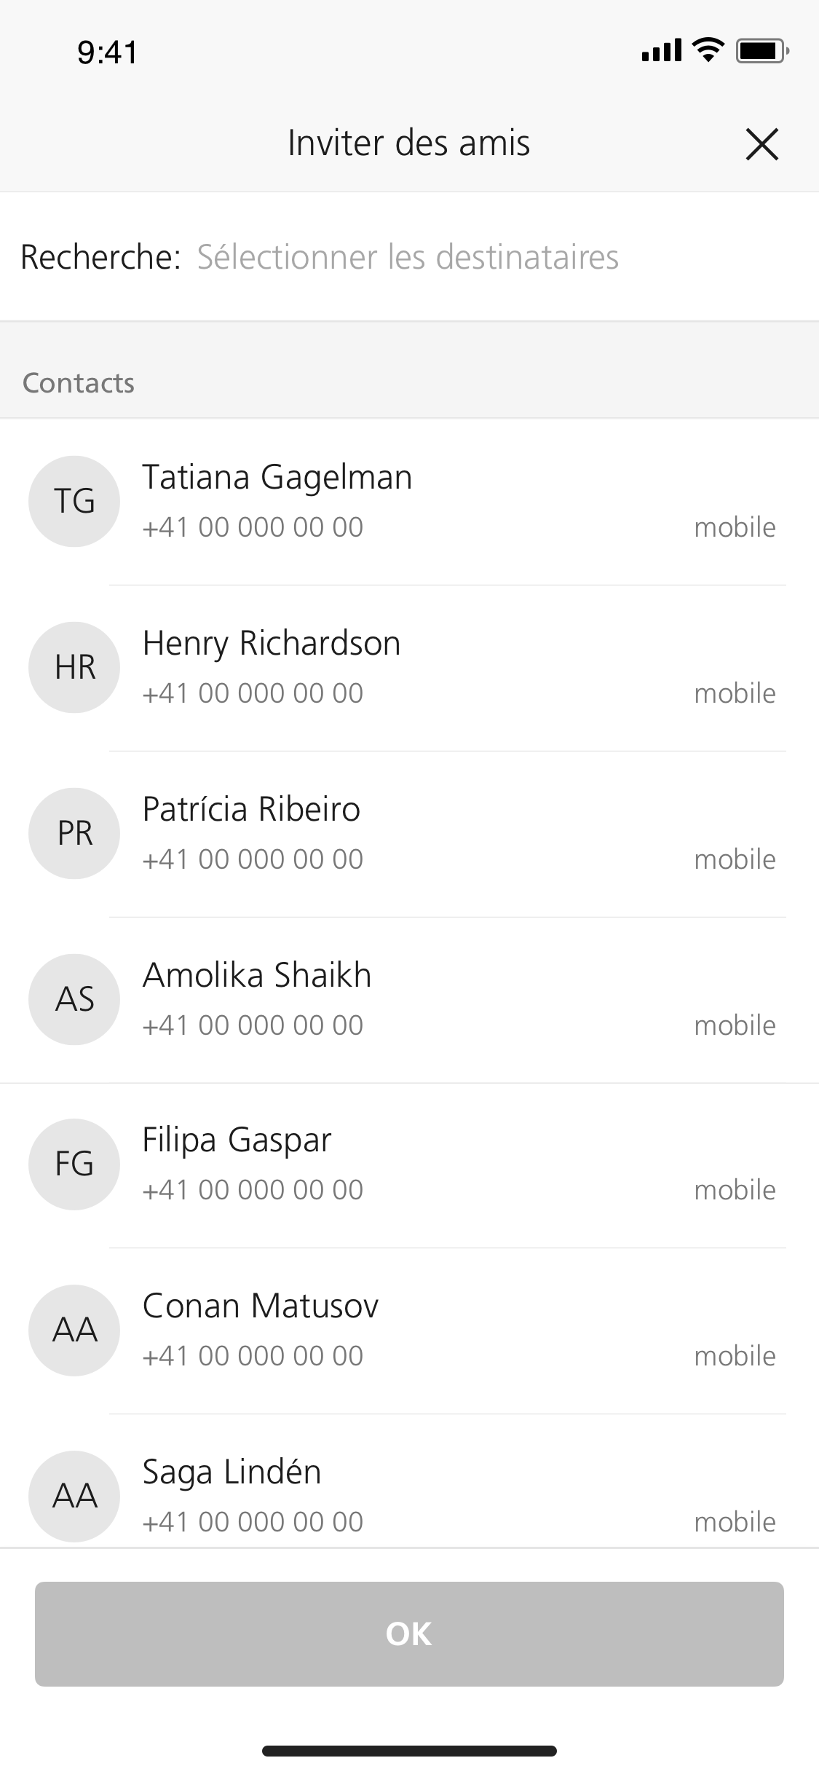The width and height of the screenshot is (819, 1774).
Task: Select contact Tatiana Gagelman
Action: tap(277, 478)
